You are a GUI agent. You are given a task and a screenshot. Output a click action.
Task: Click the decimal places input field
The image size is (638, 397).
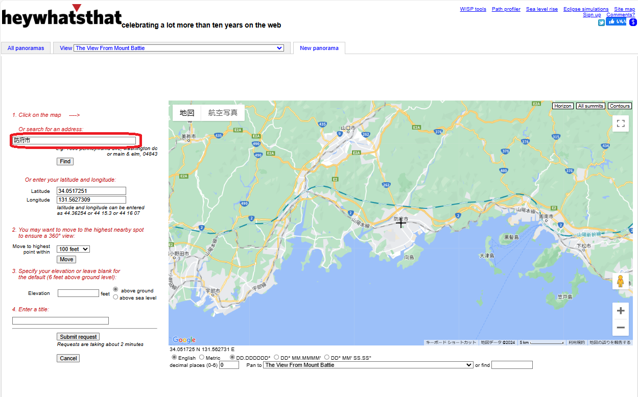pyautogui.click(x=229, y=365)
